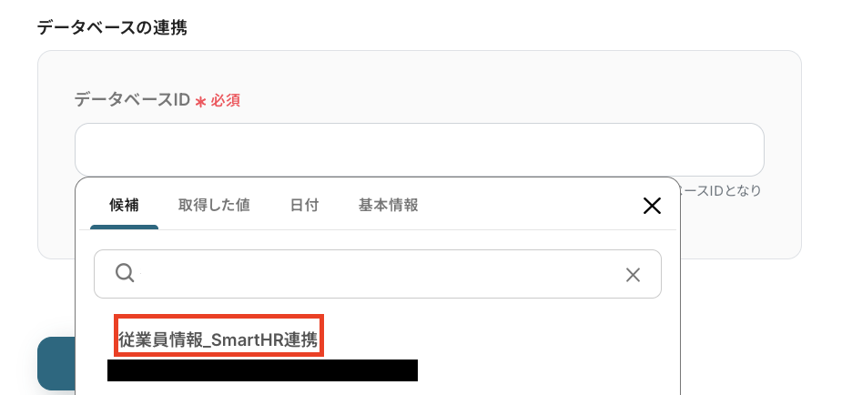Click the magnifier icon in the search box
Screen dimensions: 852x395
pyautogui.click(x=125, y=273)
